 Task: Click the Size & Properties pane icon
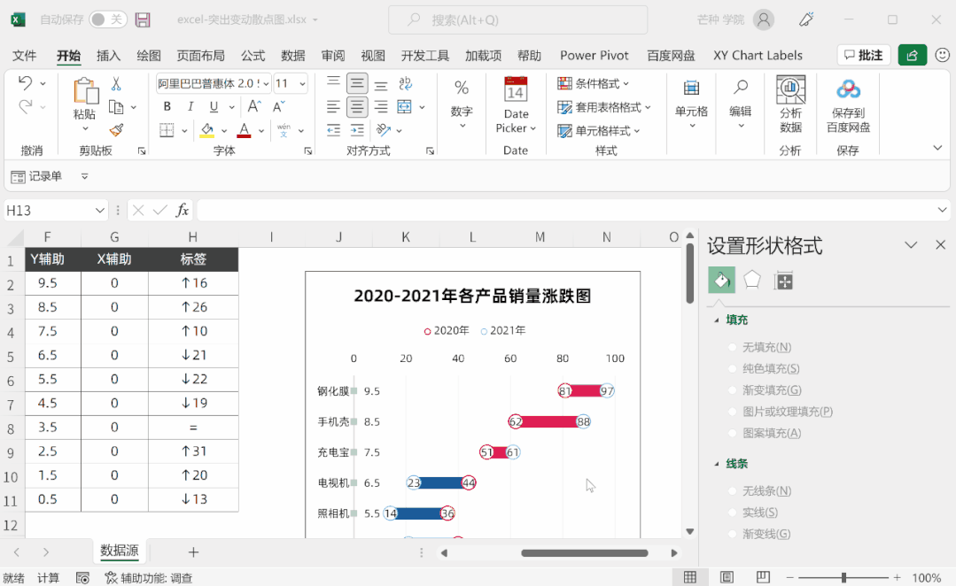tap(783, 281)
